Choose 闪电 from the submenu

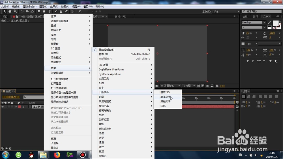168,106
